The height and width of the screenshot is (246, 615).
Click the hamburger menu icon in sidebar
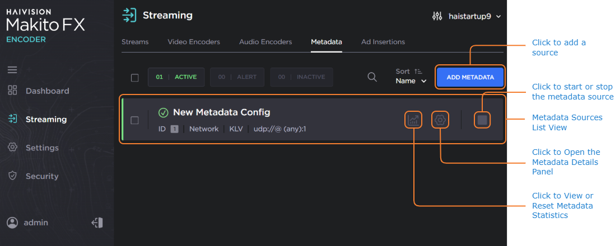tap(12, 70)
